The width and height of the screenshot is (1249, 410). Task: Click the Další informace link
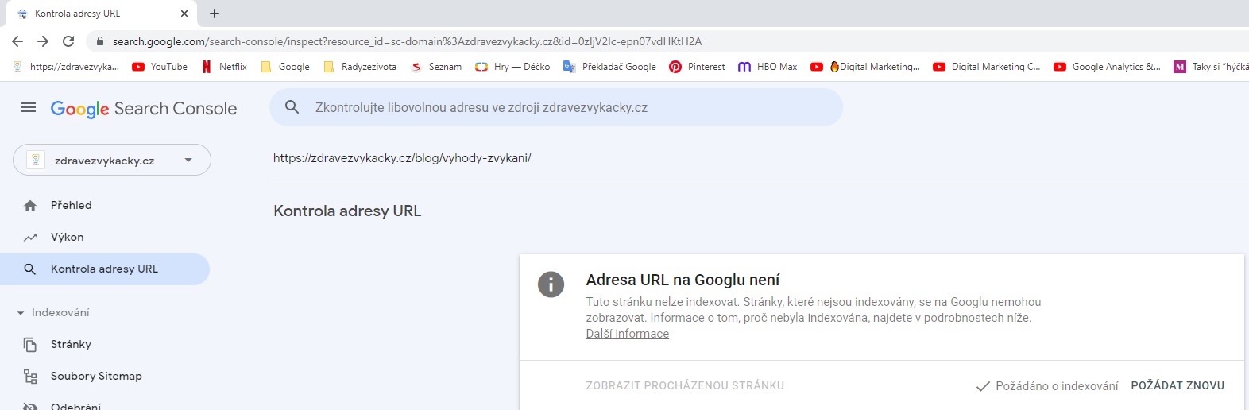pos(628,334)
